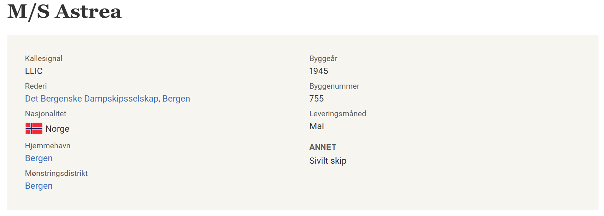This screenshot has width=604, height=216.
Task: Click the Rederi field label
Action: 36,86
